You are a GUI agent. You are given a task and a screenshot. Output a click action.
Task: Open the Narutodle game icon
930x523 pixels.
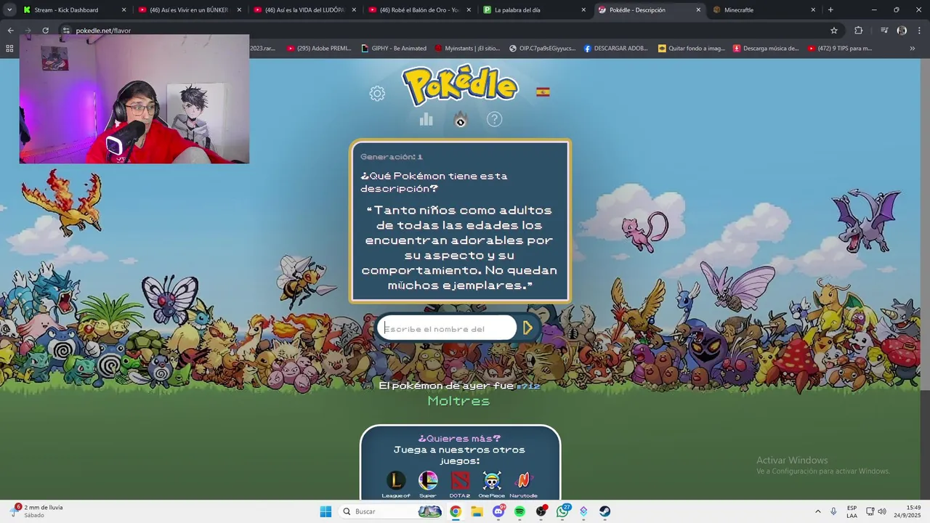523,481
